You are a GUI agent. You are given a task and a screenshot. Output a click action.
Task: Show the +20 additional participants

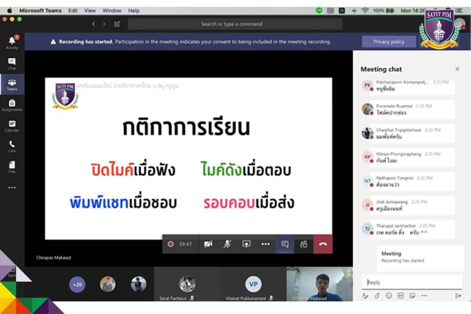77,284
